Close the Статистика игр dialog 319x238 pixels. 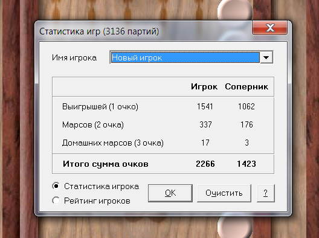(270, 28)
